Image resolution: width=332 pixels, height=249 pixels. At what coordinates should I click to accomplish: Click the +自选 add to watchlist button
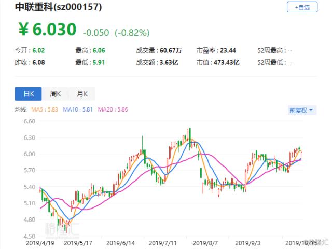coord(302,7)
